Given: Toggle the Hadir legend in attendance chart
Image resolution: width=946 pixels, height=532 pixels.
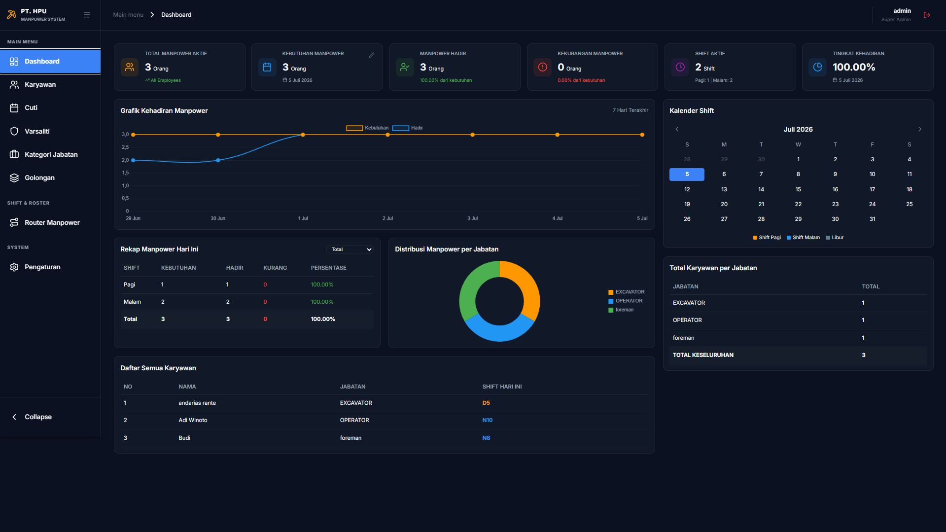Looking at the screenshot, I should tap(408, 128).
